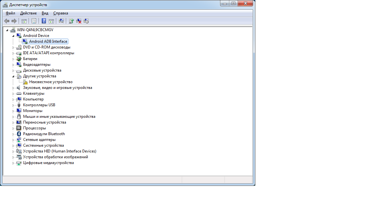Click the Update driver software icon
Screen dimensions: 370x208
click(x=71, y=21)
